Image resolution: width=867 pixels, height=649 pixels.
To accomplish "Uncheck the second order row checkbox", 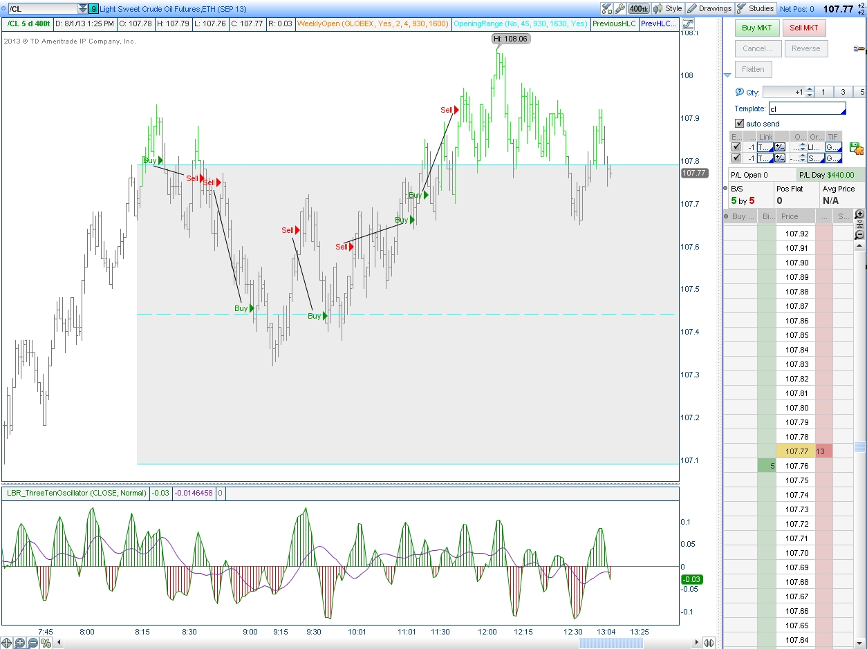I will click(x=736, y=158).
